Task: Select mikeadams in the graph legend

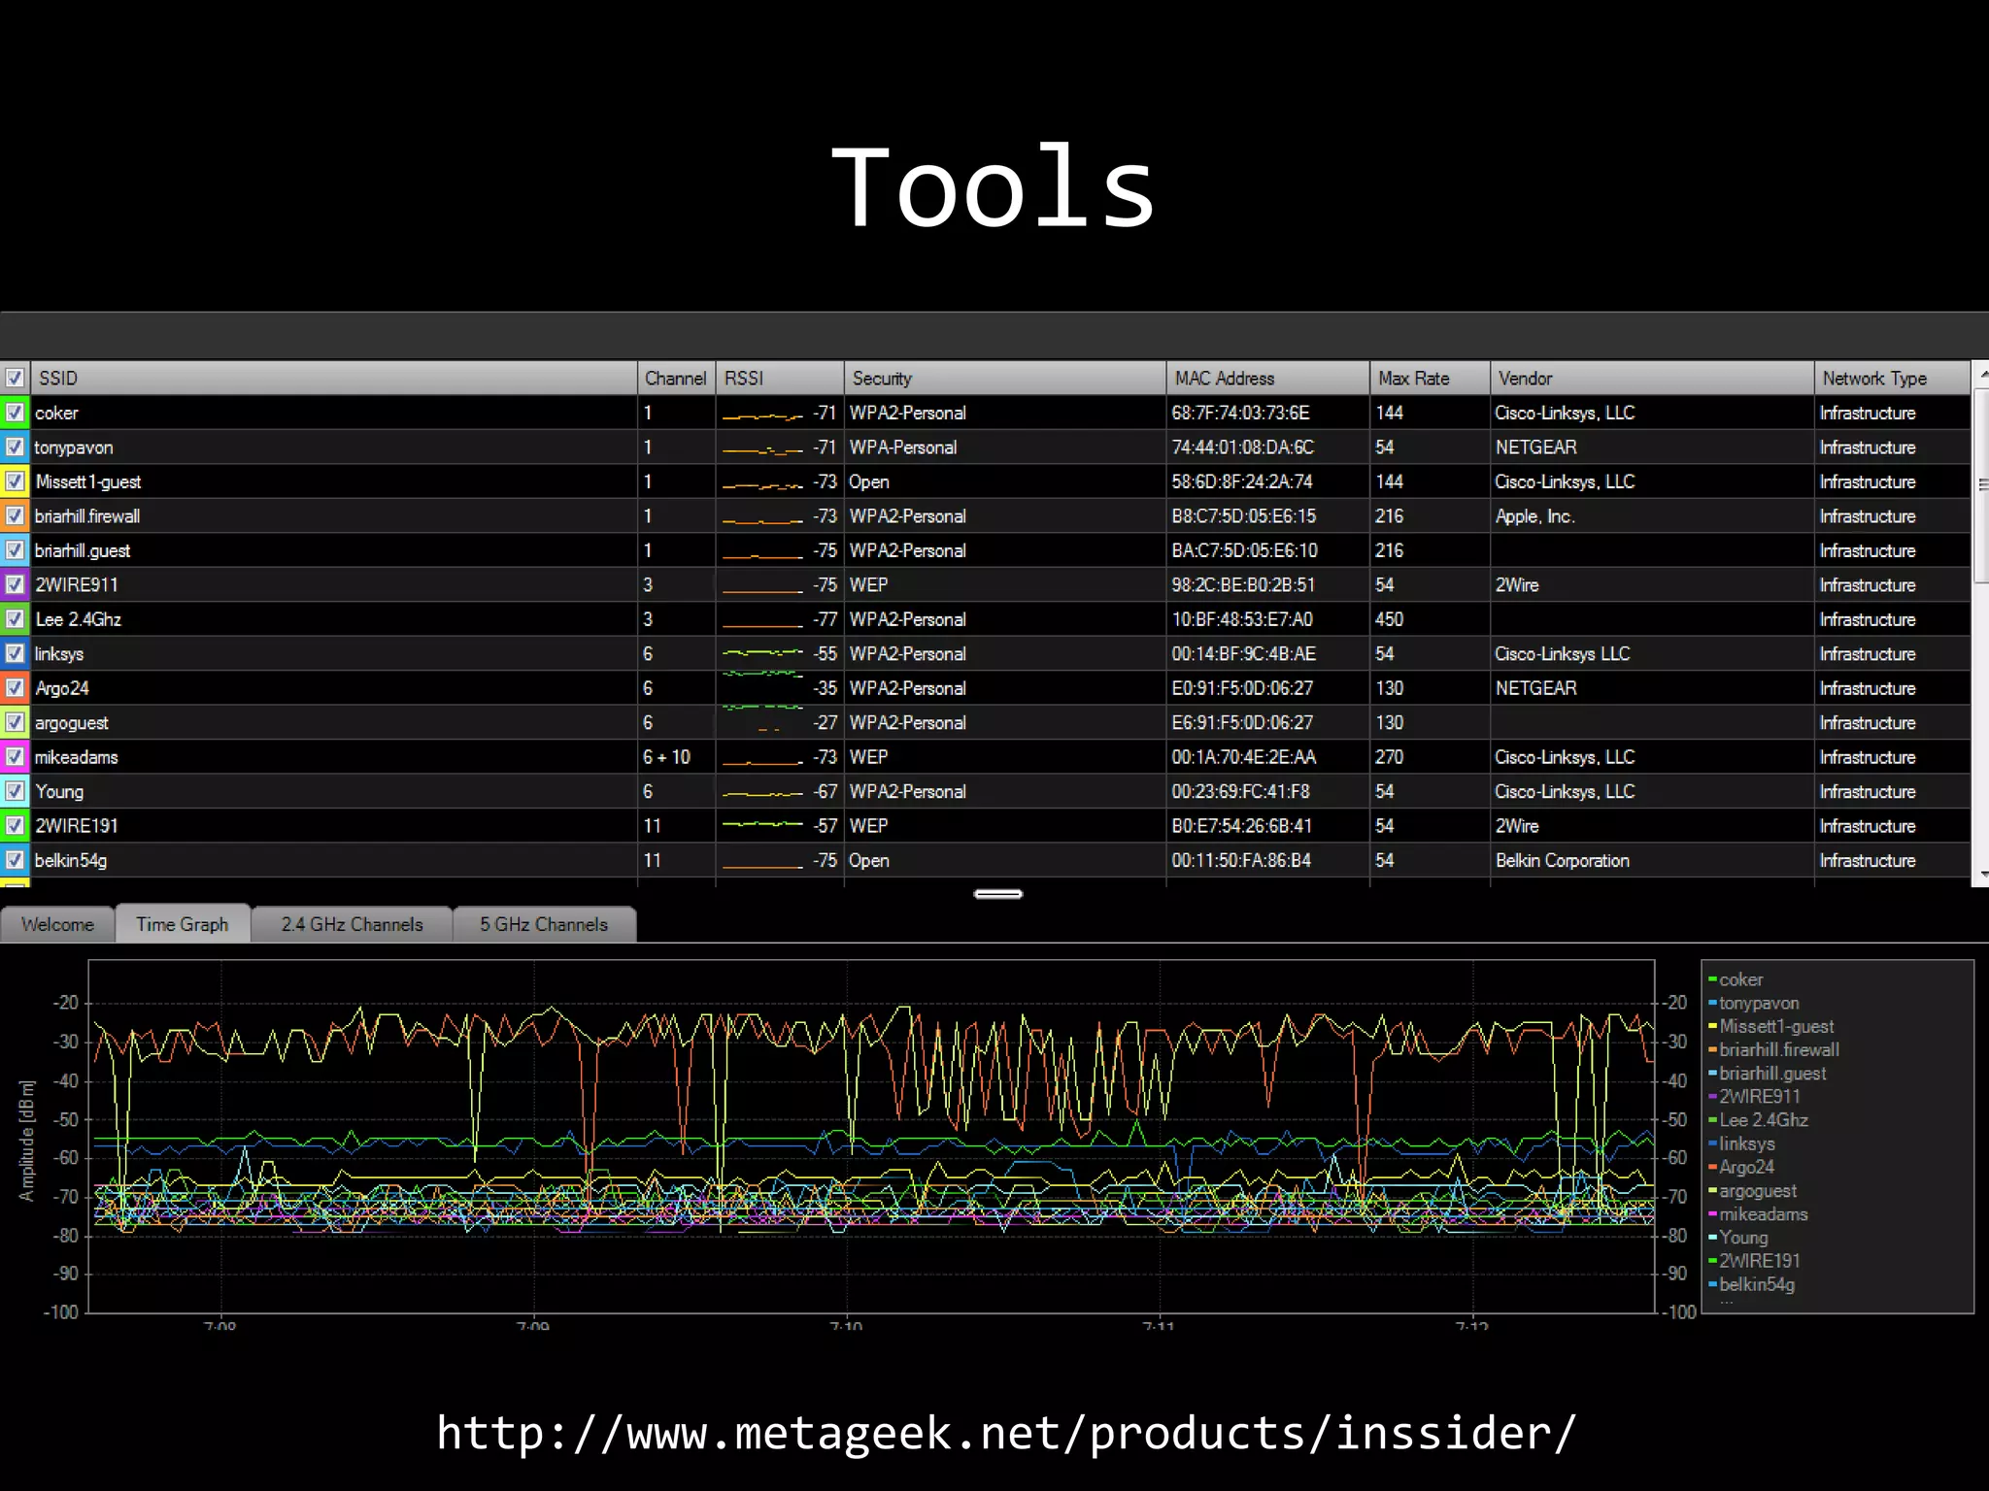Action: (1758, 1213)
